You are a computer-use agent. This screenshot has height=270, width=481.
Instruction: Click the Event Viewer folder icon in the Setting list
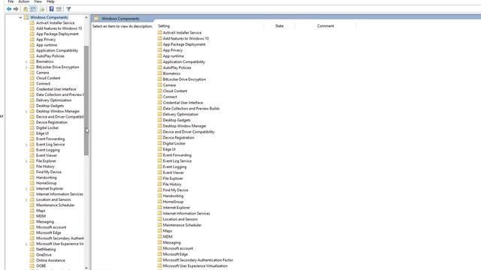pos(159,172)
